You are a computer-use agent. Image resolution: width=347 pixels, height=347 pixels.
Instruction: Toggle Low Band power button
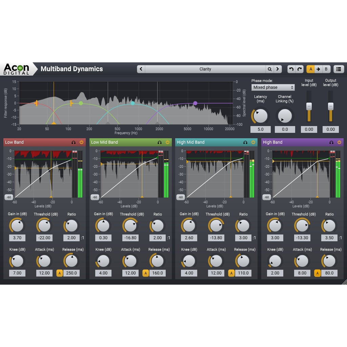(81, 142)
